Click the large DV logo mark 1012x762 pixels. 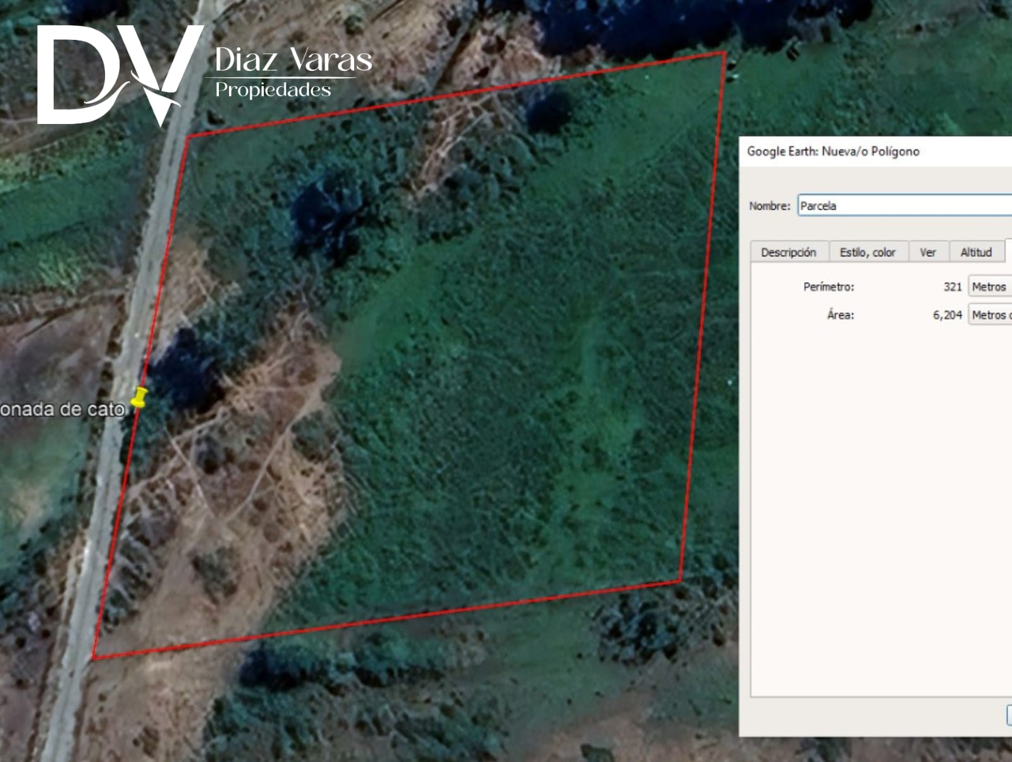(x=117, y=75)
